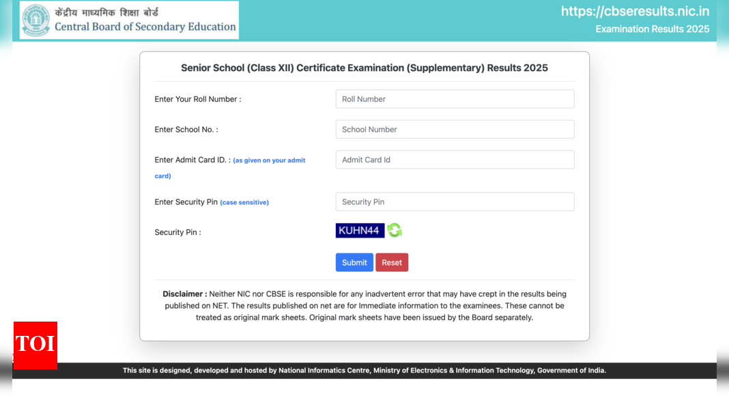This screenshot has height=396, width=729.
Task: Click the 'as given on your admit card' hint
Action: [x=230, y=168]
